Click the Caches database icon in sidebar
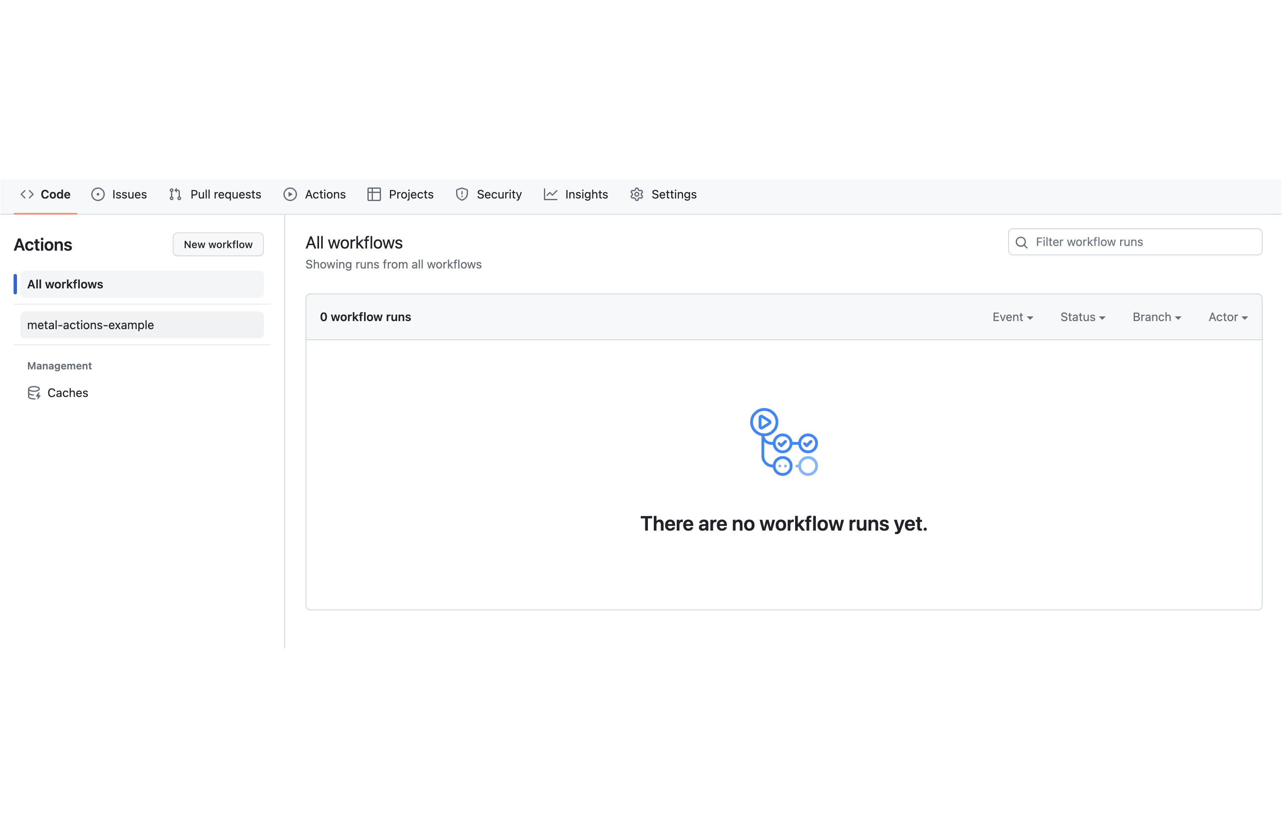 pos(34,393)
